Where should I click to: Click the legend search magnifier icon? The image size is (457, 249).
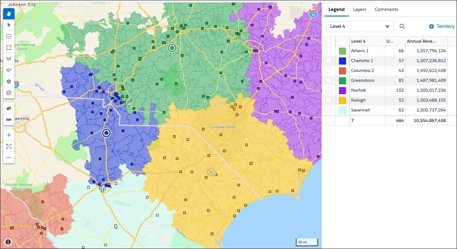point(402,26)
